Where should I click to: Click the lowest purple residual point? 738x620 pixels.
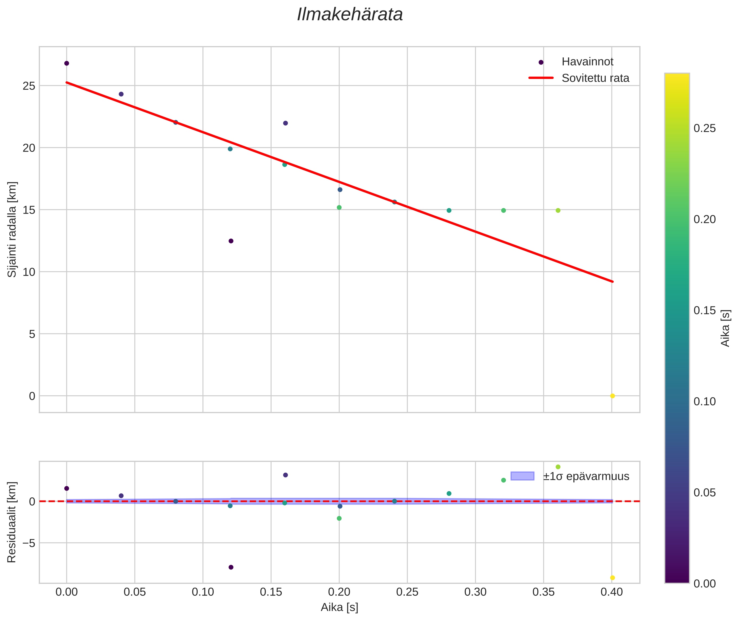click(x=231, y=567)
